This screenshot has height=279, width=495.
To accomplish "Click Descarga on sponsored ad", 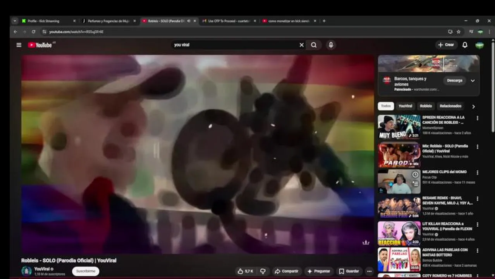I will click(455, 81).
